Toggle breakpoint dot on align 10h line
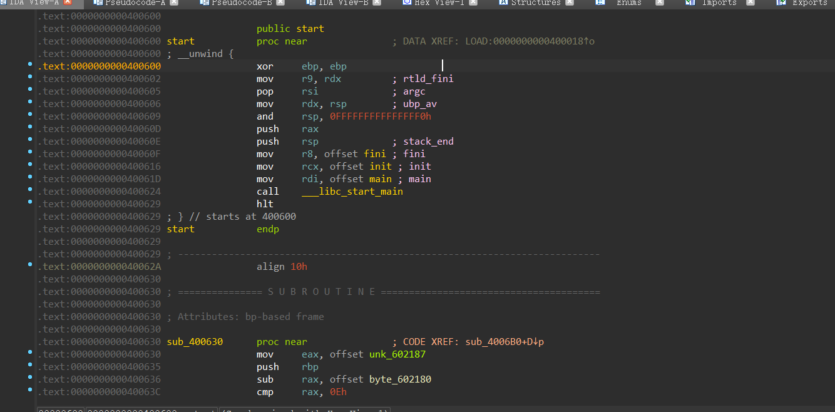 pyautogui.click(x=30, y=265)
